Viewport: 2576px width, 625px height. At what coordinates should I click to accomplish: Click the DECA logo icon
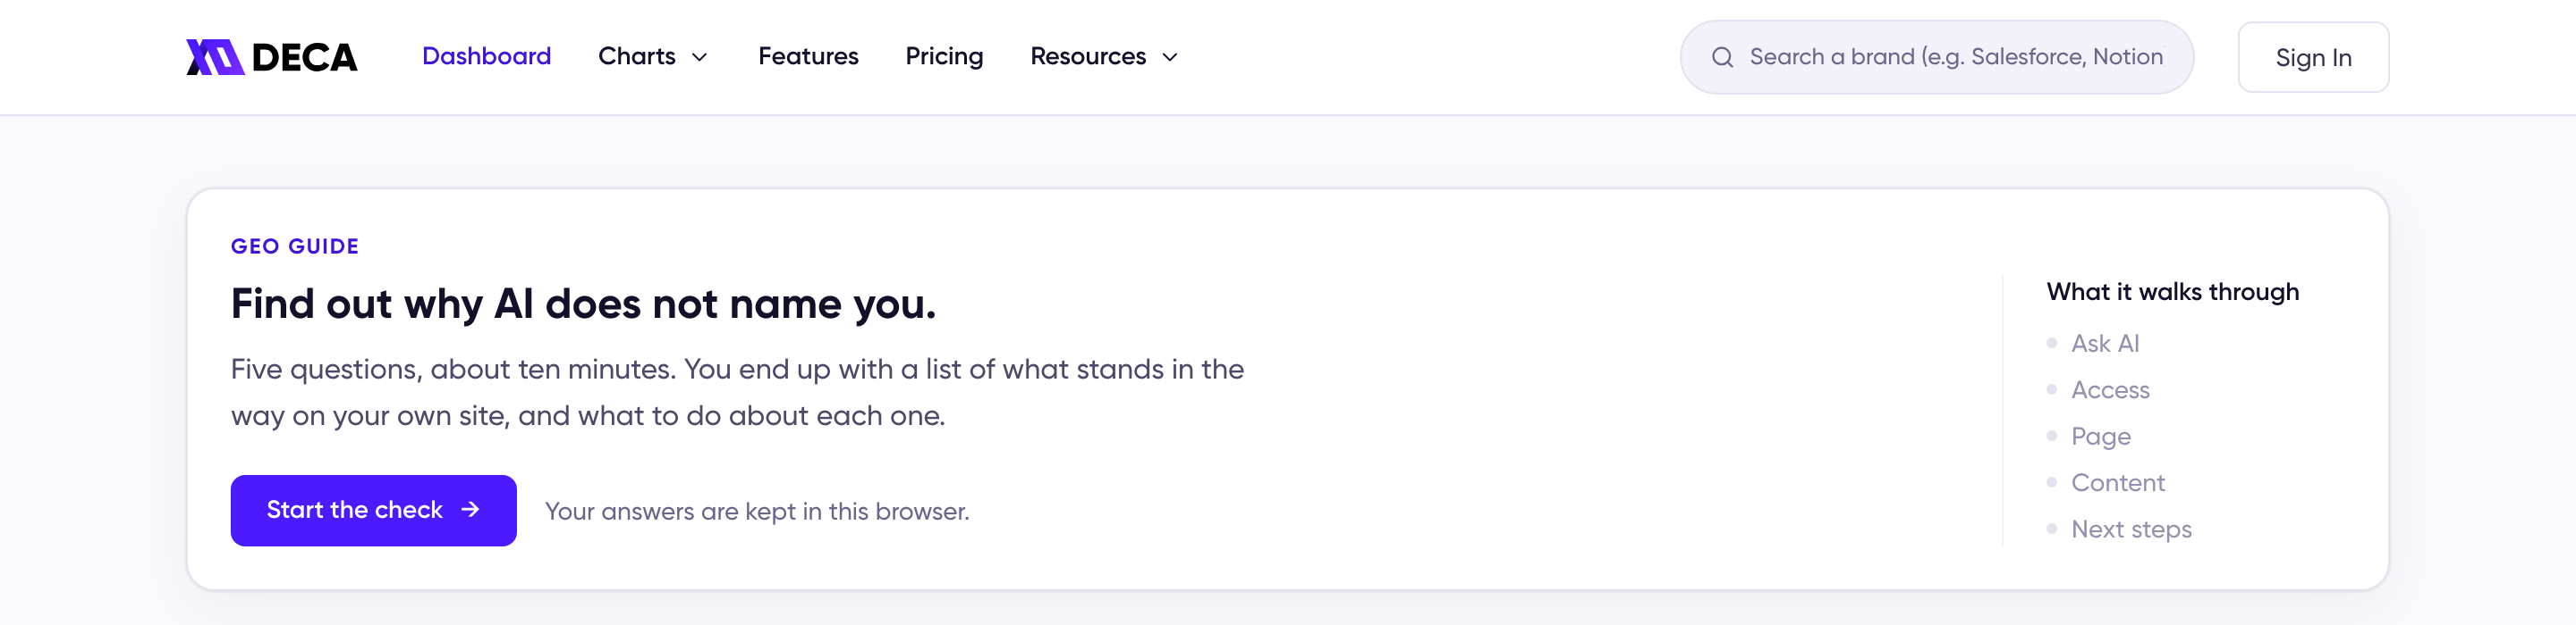215,57
